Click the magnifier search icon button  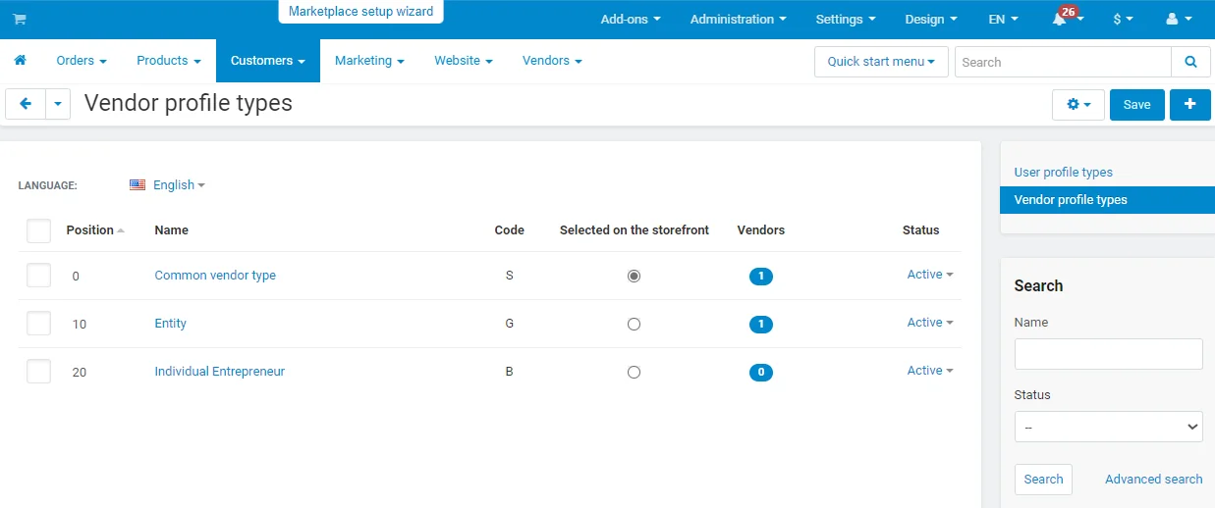click(x=1190, y=62)
